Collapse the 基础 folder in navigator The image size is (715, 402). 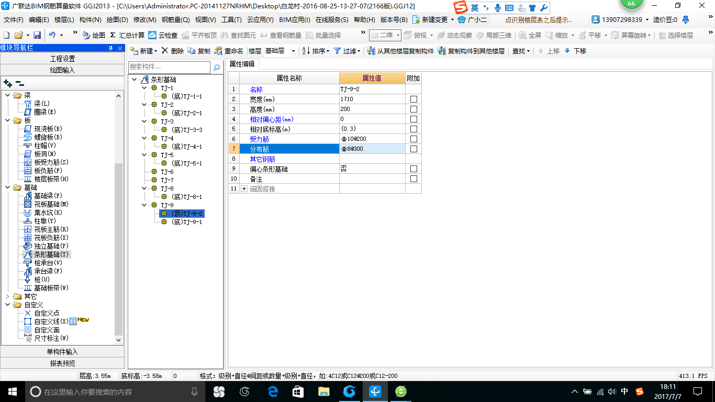(x=8, y=187)
